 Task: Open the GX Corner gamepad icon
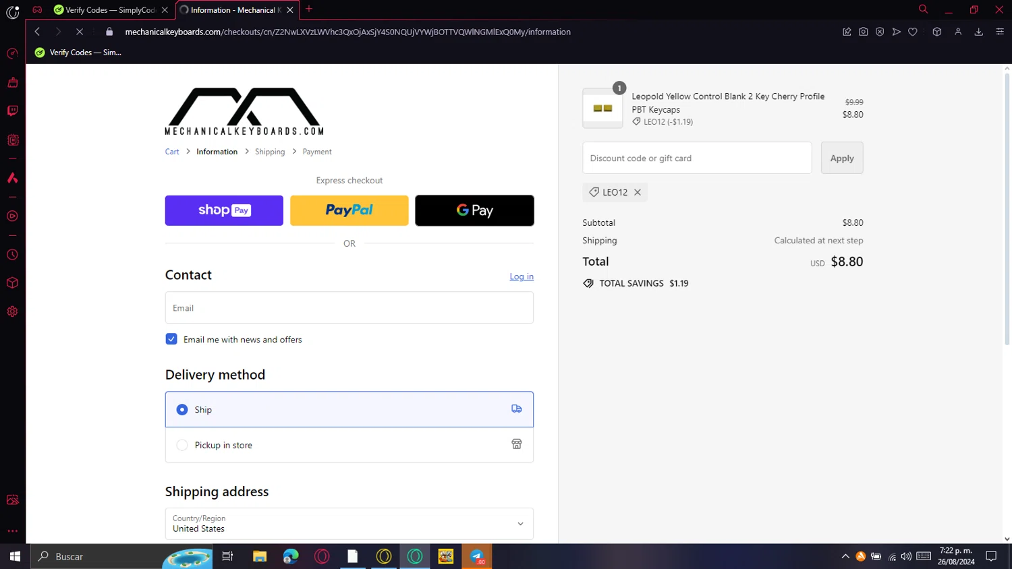point(37,9)
